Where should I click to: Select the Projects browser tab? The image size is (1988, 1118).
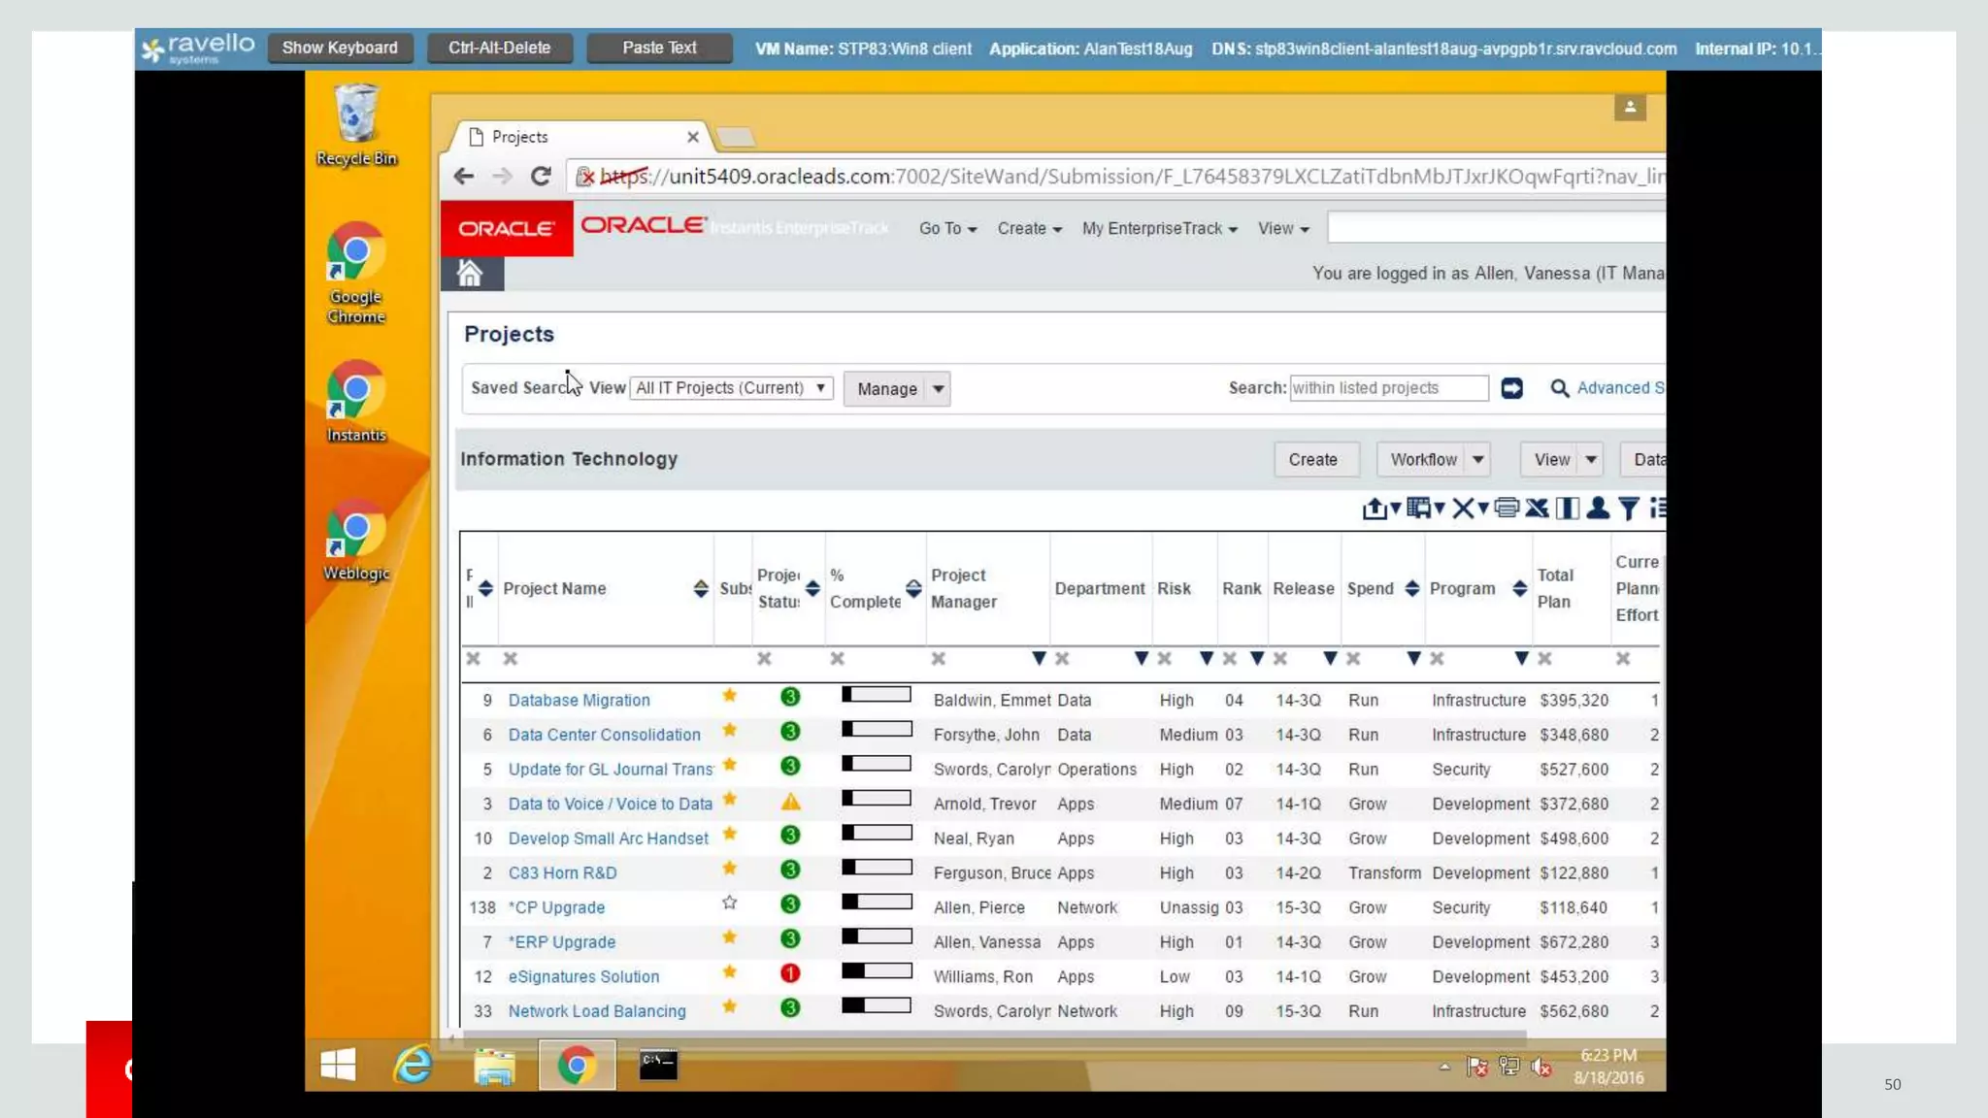tap(579, 137)
